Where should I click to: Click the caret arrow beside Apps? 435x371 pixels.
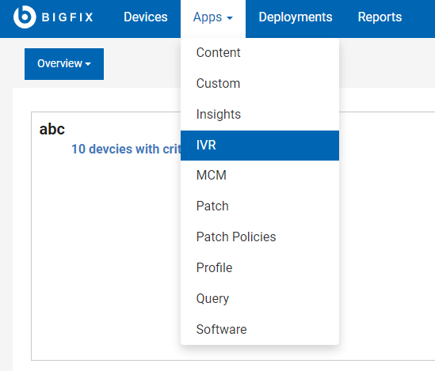click(x=230, y=18)
